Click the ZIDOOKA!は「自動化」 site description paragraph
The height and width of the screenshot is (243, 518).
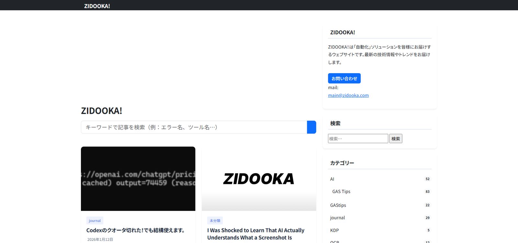coord(379,54)
